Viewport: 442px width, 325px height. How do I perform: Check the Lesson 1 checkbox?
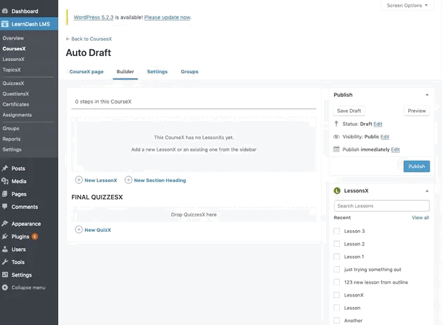(x=336, y=257)
